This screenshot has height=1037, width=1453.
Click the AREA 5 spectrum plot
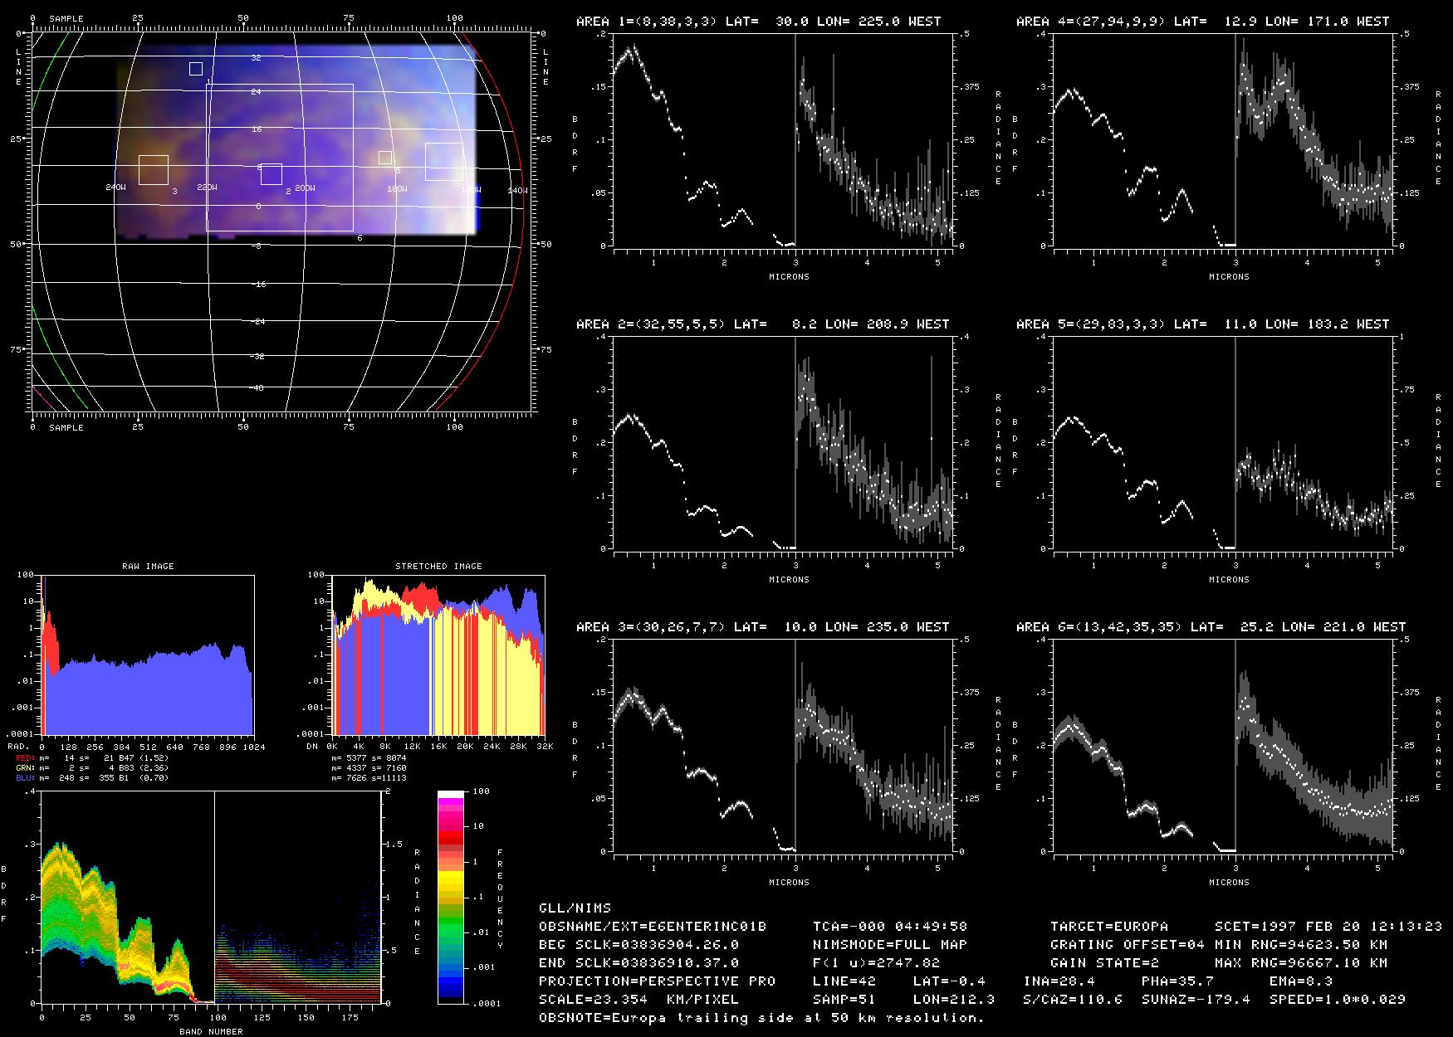coord(1223,442)
